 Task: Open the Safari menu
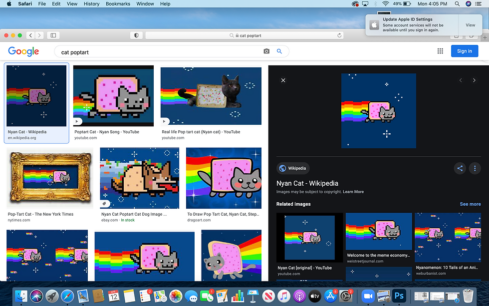coord(25,3)
